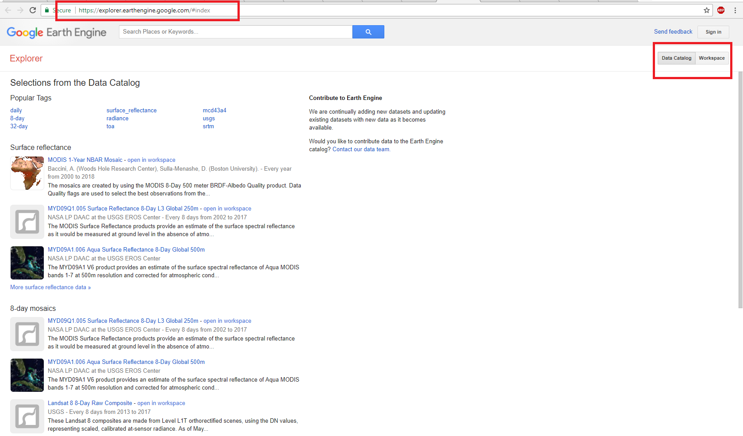Click the browser back arrow

pos(8,10)
